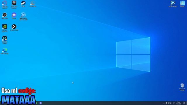The width and height of the screenshot is (187, 105).
Task: Click the microphone icon in system tray
Action: (166, 103)
